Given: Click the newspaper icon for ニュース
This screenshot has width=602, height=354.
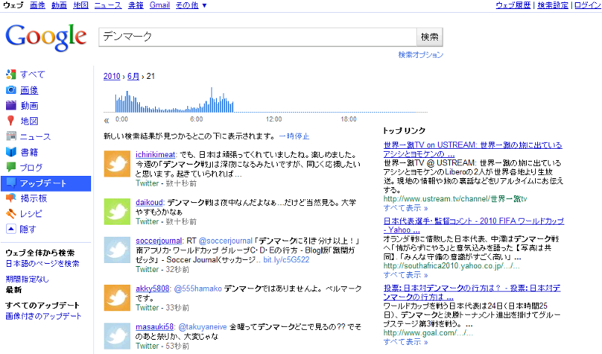Looking at the screenshot, I should click(11, 136).
